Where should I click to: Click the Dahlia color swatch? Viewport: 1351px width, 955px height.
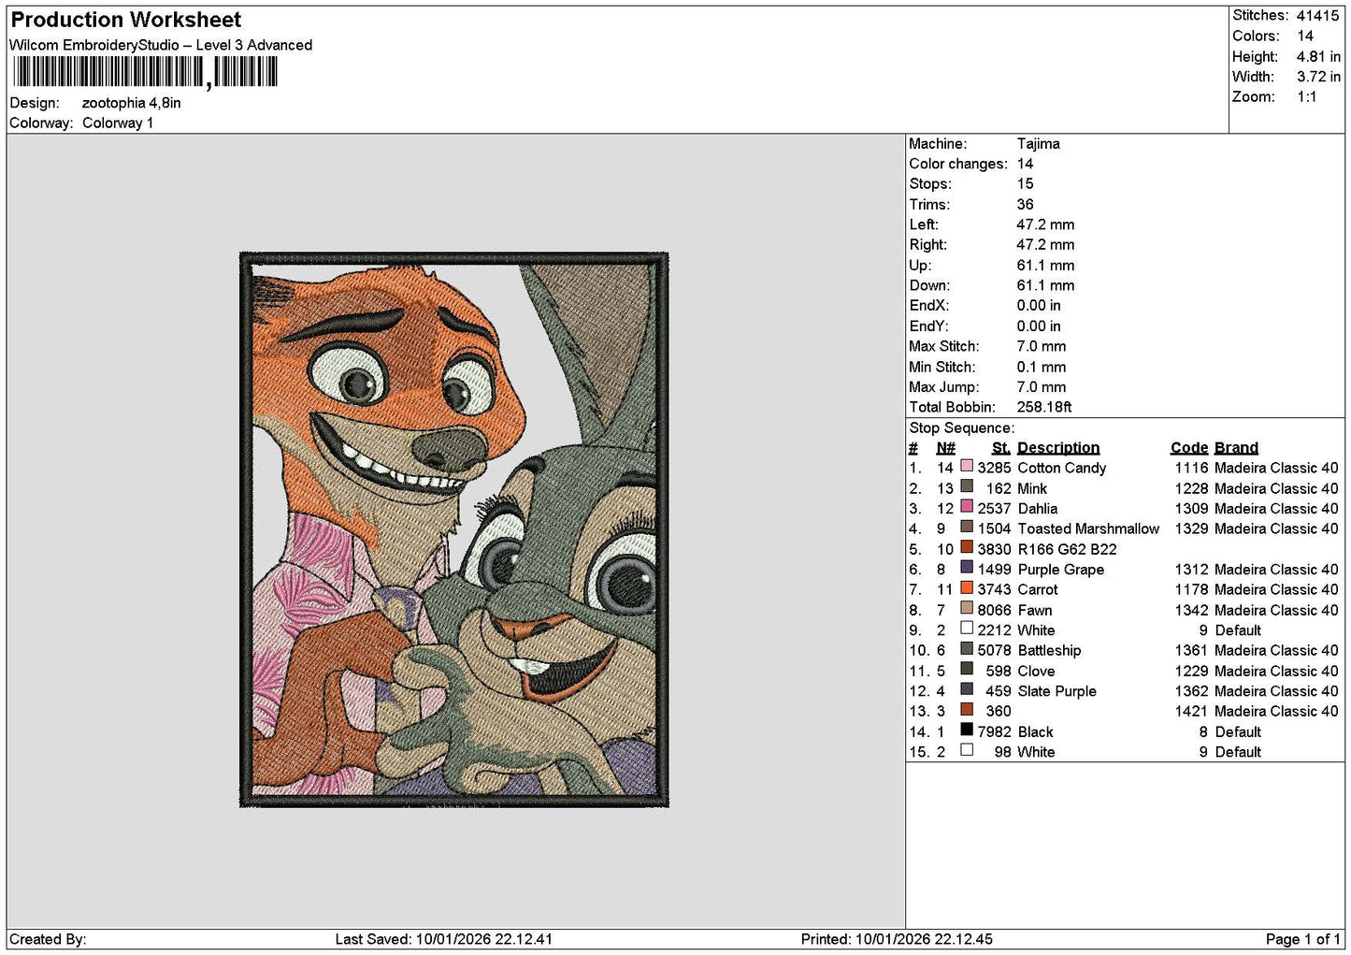[x=967, y=507]
